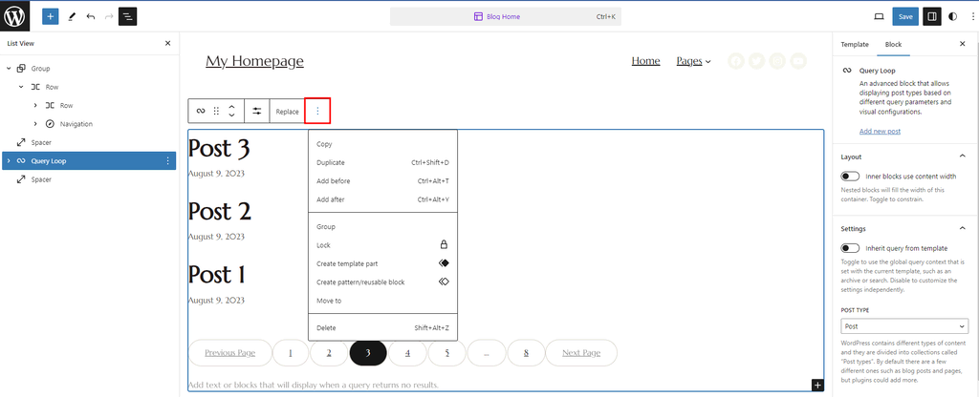The height and width of the screenshot is (397, 979).
Task: Open block options three-dot menu
Action: coord(317,111)
